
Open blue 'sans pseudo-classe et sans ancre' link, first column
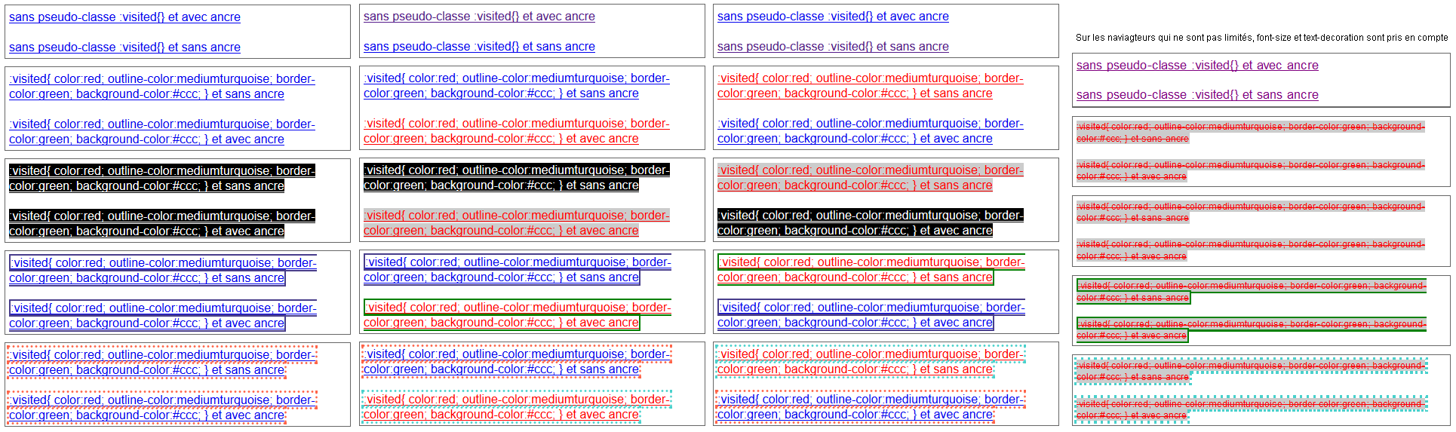(124, 47)
